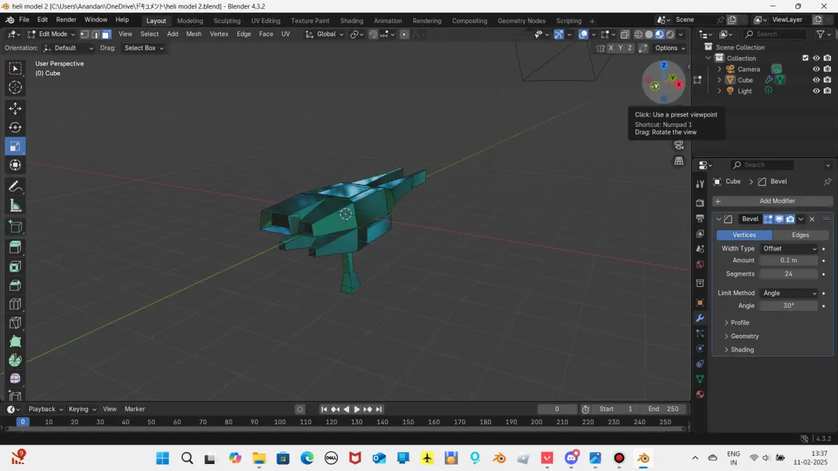Activate the 3D Cursor tool

click(15, 87)
